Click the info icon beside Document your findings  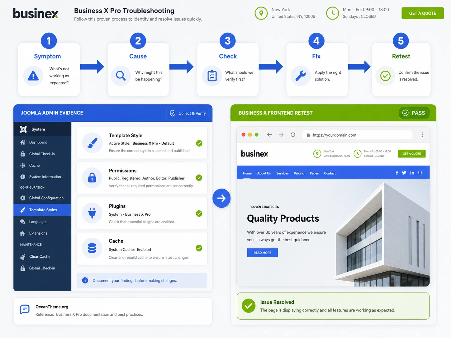pyautogui.click(x=85, y=280)
